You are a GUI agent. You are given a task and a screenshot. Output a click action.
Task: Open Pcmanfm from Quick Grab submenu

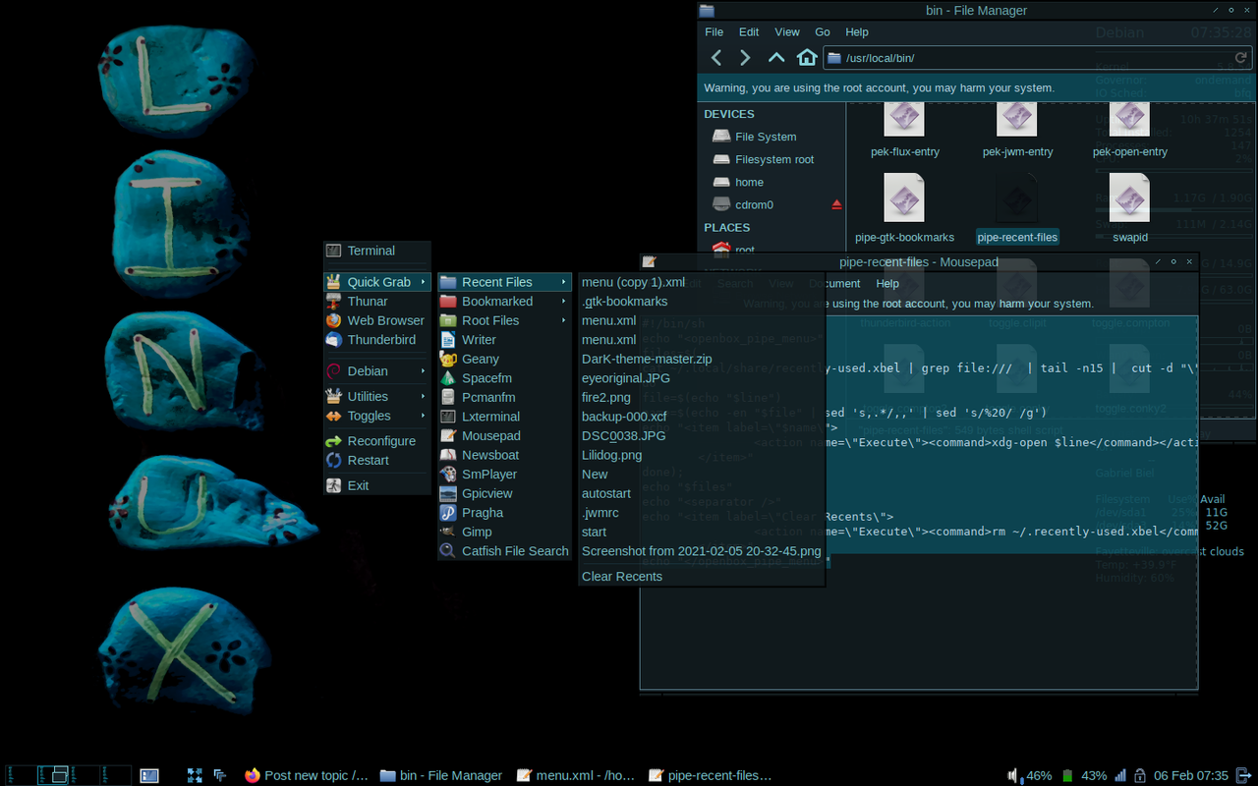click(x=505, y=397)
